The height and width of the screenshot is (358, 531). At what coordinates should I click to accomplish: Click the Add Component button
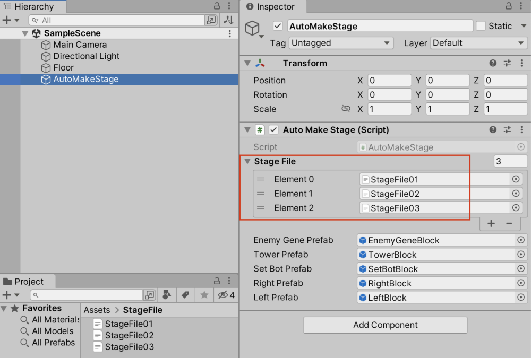pyautogui.click(x=385, y=325)
